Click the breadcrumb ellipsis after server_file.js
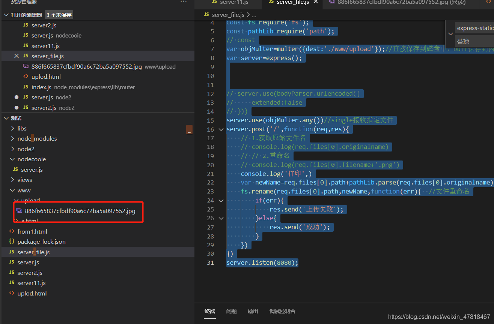Viewport: 494px width, 324px height. coord(254,15)
